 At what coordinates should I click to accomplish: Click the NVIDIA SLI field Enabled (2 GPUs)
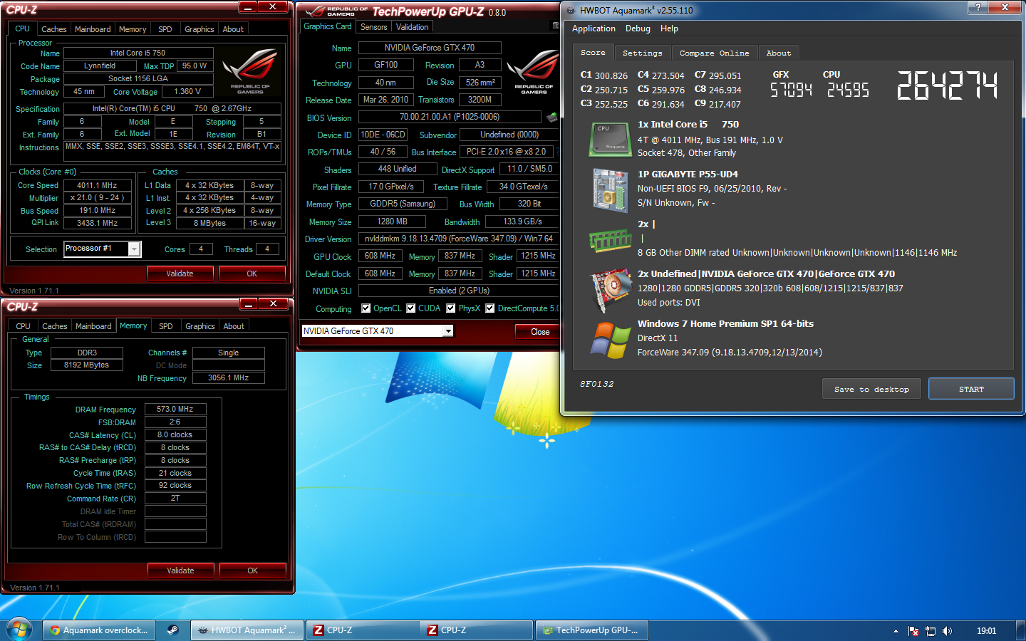point(459,291)
